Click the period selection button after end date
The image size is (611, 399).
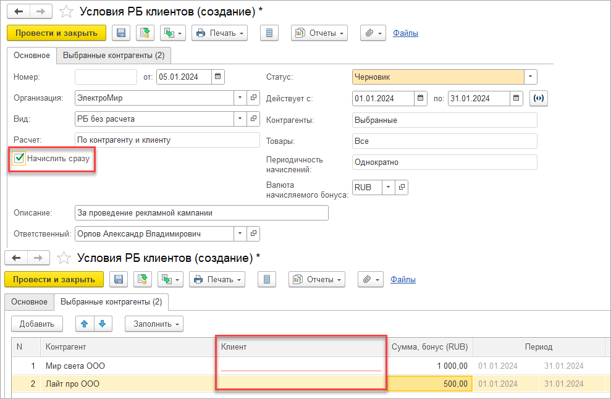(539, 98)
